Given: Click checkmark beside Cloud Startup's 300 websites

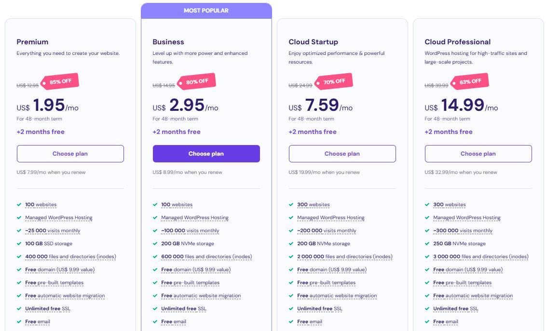Looking at the screenshot, I should click(x=291, y=205).
